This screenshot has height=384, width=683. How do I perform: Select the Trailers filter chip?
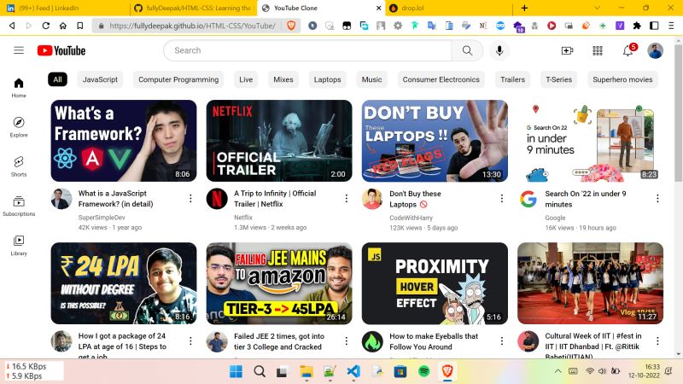(x=512, y=79)
